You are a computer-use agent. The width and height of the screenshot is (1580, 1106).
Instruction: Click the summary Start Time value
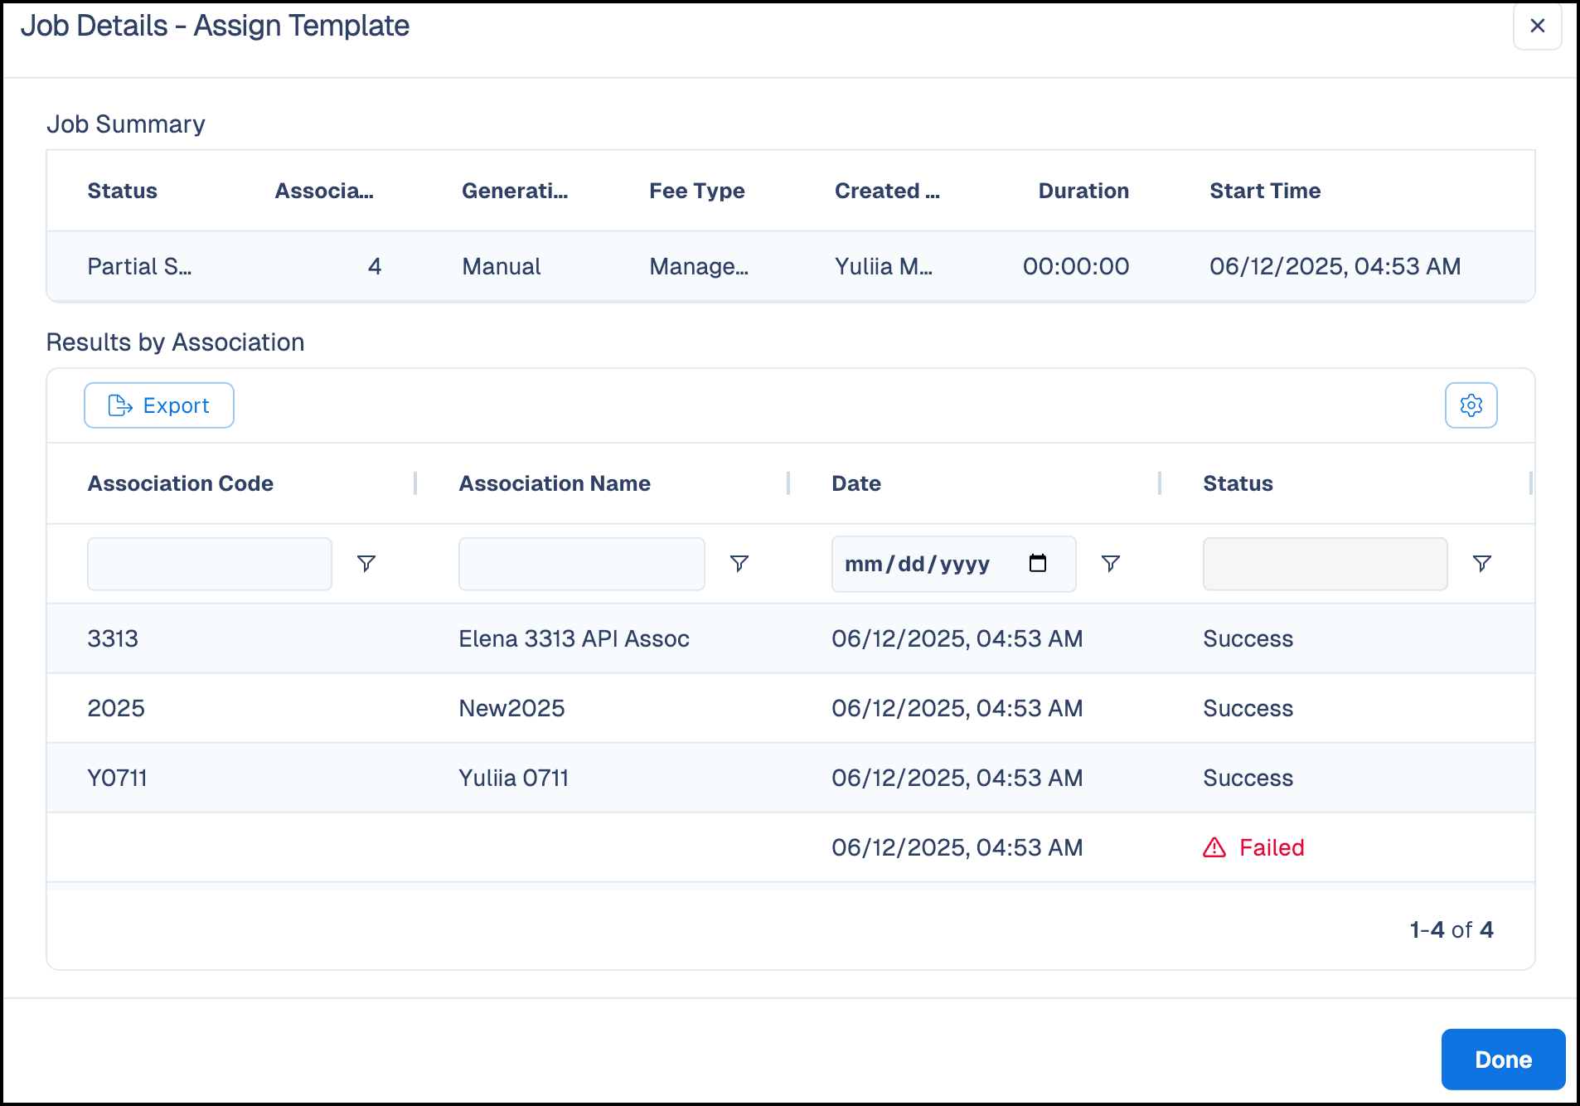pyautogui.click(x=1335, y=266)
